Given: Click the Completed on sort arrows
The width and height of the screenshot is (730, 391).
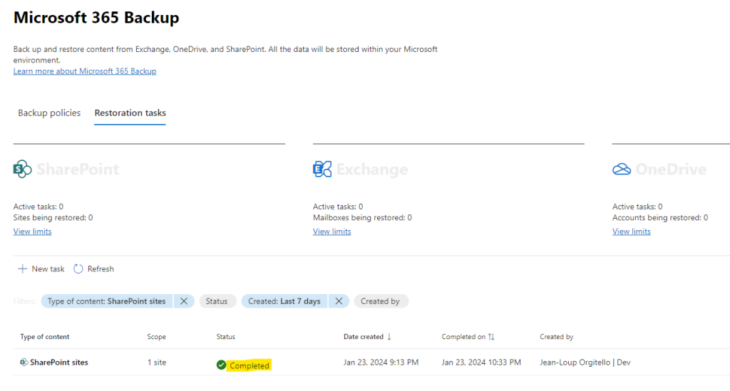Looking at the screenshot, I should [x=491, y=337].
